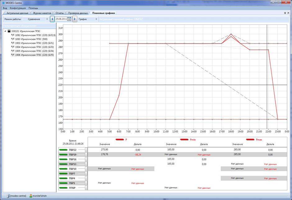292x200 pixels.
Task: Open the Конфигурация menu
Action: [x=18, y=8]
